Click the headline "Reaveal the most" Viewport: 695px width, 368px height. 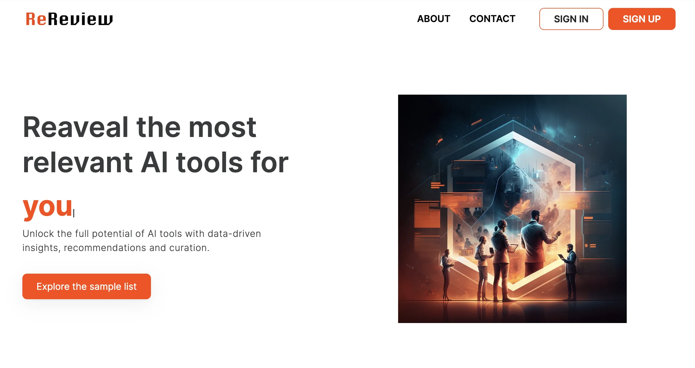coord(139,127)
